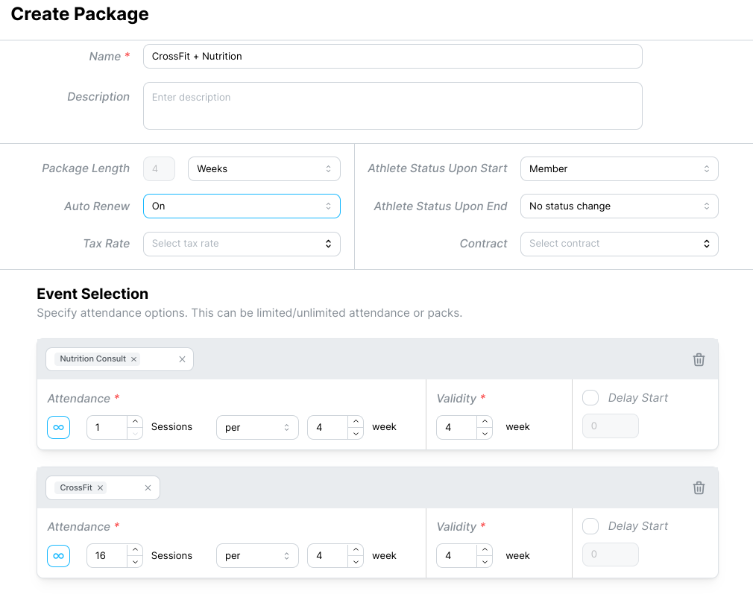
Task: Open the 'per' dropdown for CrossFit
Action: [257, 556]
